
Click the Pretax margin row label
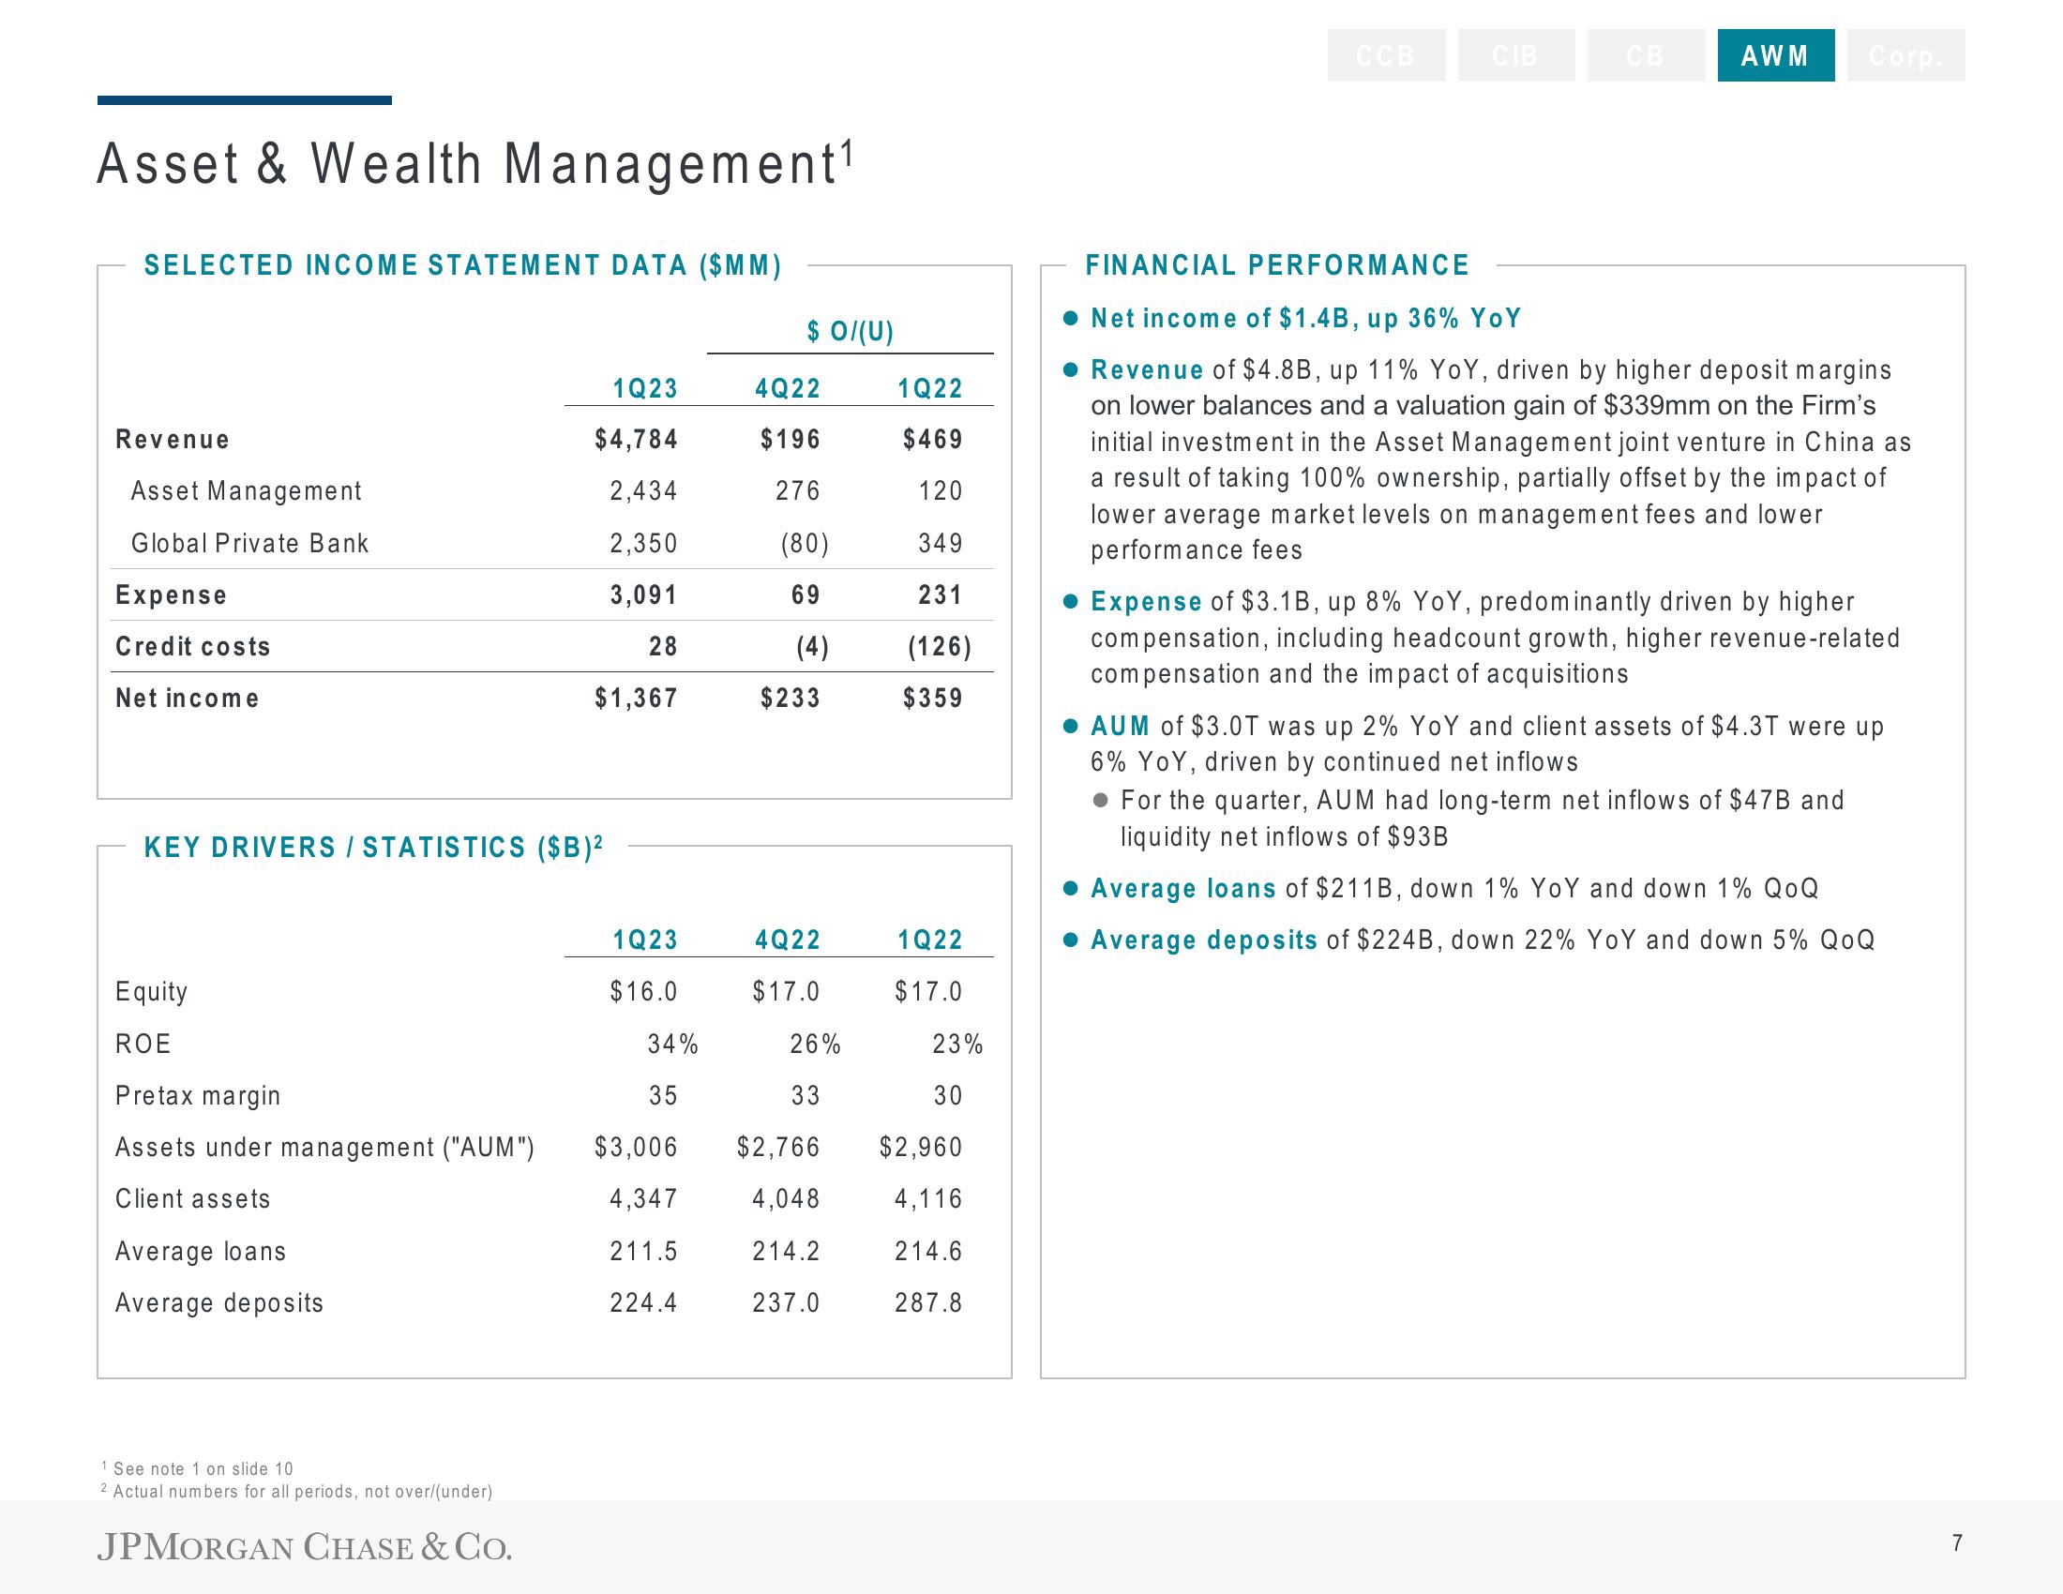pos(198,1095)
